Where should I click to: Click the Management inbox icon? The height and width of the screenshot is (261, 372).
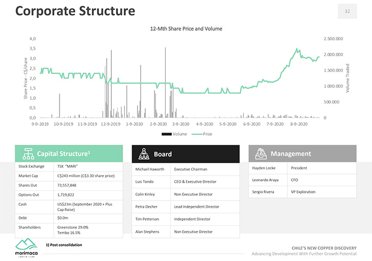point(261,154)
